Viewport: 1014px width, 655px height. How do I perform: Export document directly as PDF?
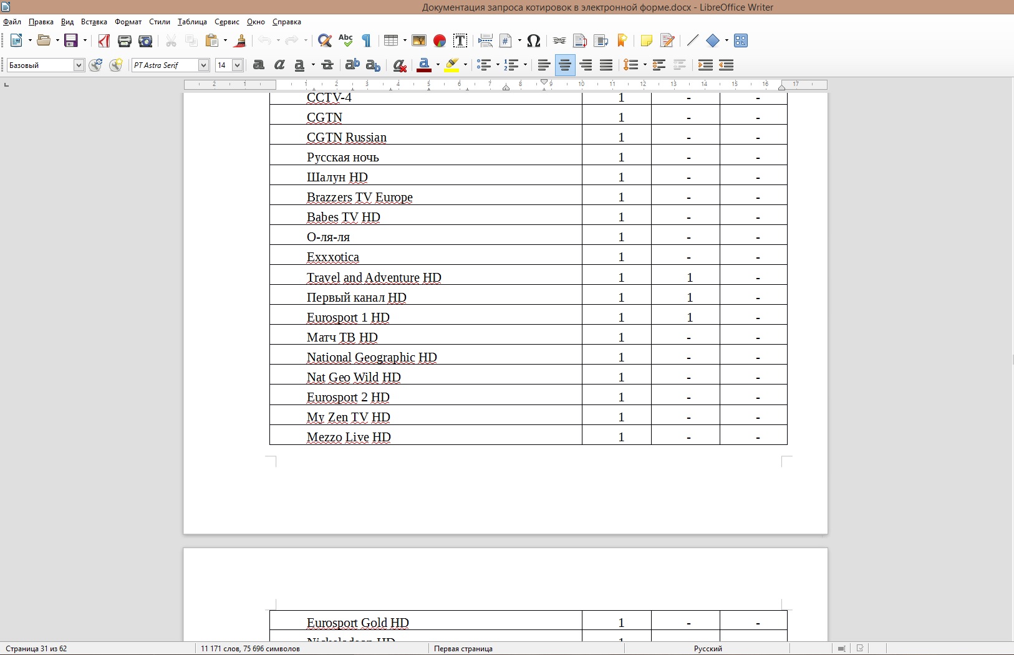click(104, 41)
